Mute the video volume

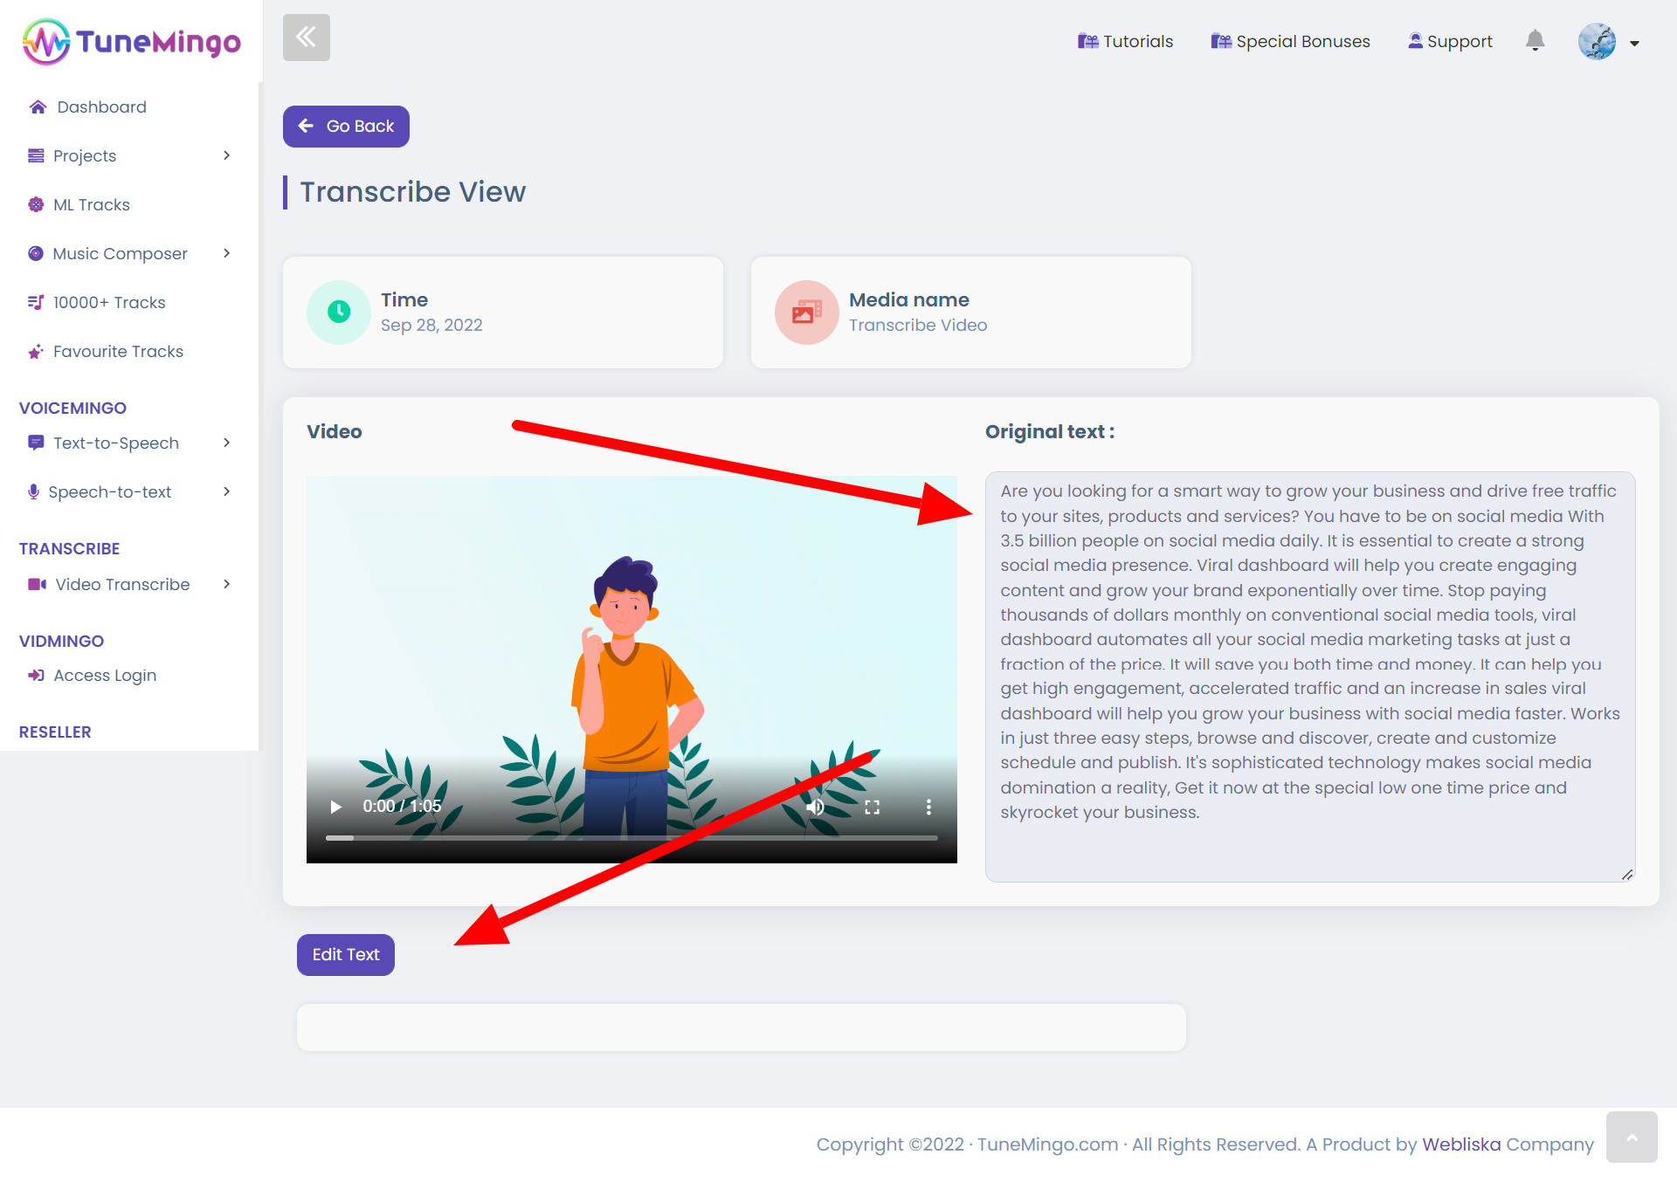815,807
